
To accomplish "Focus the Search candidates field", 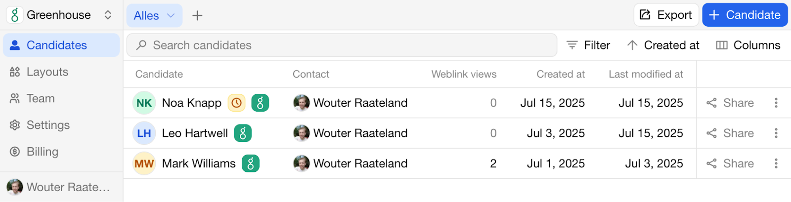I will 342,45.
